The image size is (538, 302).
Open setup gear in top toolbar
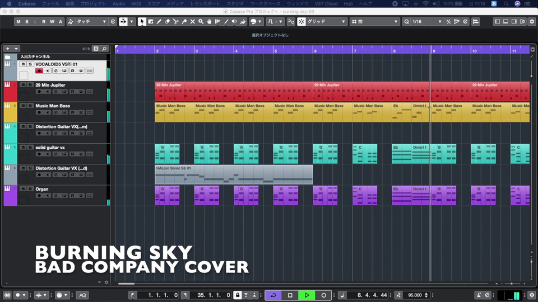(532, 22)
